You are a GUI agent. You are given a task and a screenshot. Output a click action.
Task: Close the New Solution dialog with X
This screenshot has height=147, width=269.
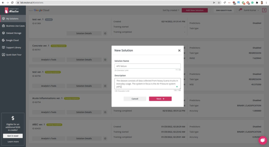(x=179, y=50)
